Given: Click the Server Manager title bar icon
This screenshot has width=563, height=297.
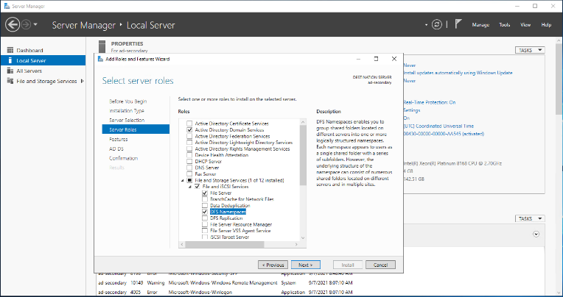Looking at the screenshot, I should [x=7, y=6].
